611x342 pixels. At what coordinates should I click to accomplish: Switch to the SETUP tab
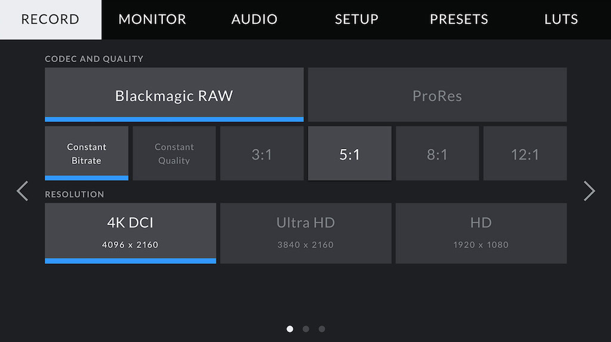(357, 20)
